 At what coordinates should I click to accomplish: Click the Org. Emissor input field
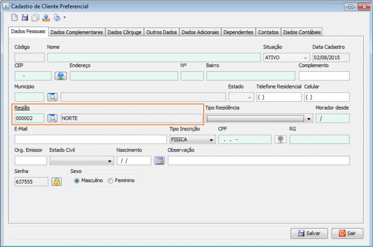(31, 160)
